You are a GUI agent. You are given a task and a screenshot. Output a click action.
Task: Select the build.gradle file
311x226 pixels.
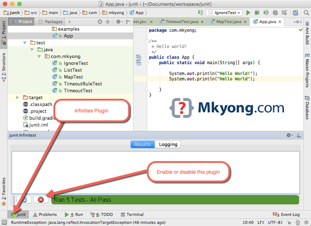(39, 118)
